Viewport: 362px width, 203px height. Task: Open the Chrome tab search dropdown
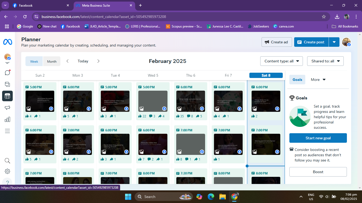tap(5, 5)
